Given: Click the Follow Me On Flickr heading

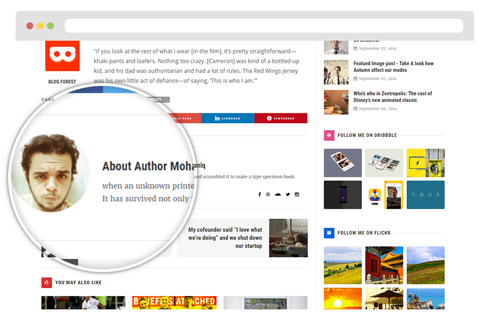Looking at the screenshot, I should coord(364,233).
